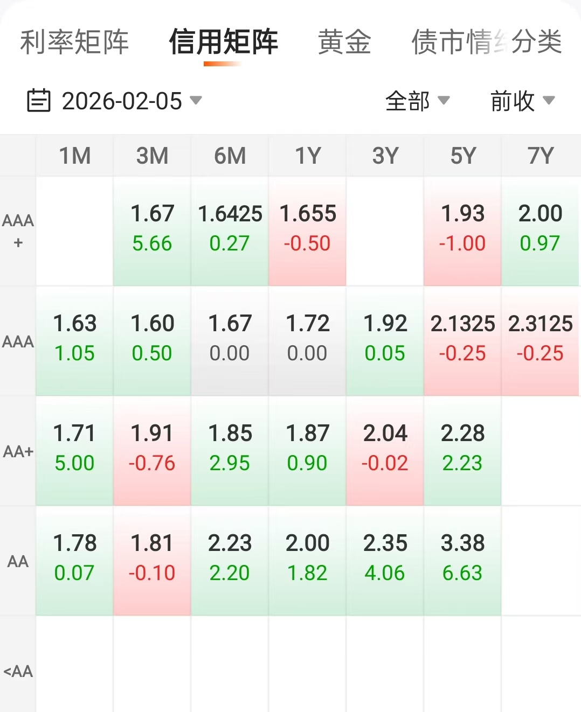The image size is (581, 712).
Task: Select the AA+ 3M cell showing 1.91
Action: click(152, 450)
